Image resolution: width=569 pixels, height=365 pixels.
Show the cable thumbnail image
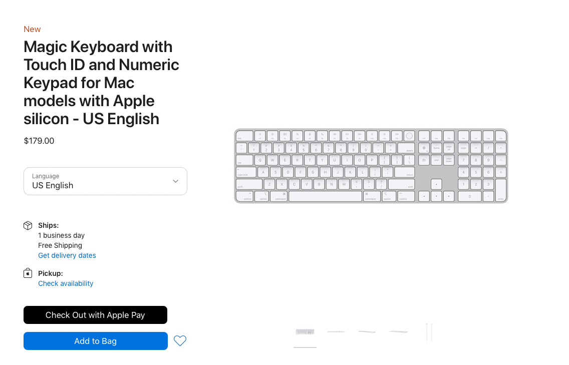[x=429, y=332]
